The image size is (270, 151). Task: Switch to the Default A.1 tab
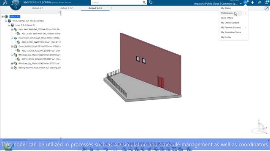click(x=38, y=8)
